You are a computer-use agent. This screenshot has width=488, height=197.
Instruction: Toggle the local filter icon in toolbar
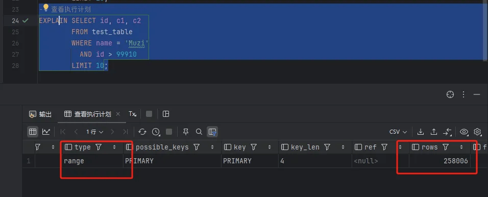[212, 132]
